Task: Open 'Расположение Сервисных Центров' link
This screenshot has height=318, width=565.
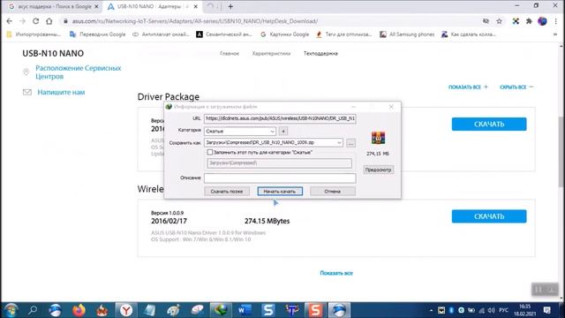Action: pos(79,72)
